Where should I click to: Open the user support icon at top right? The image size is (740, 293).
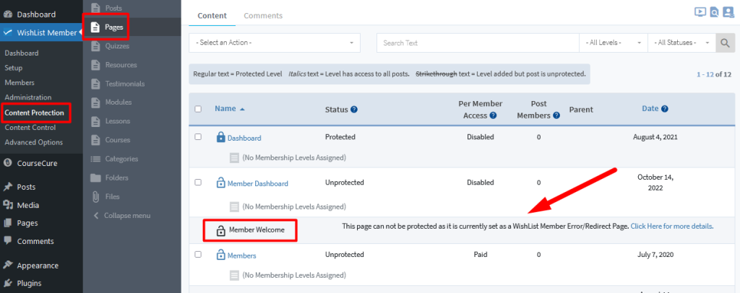tap(728, 12)
